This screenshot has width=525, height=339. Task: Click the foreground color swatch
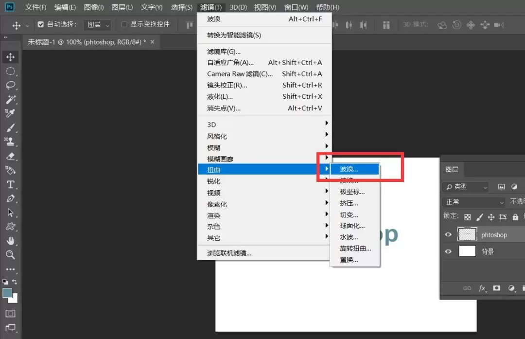click(x=7, y=293)
